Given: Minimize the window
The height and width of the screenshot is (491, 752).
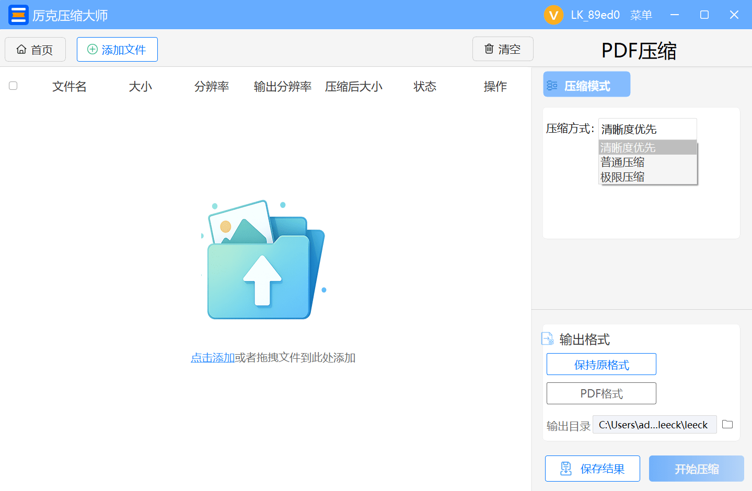Looking at the screenshot, I should pyautogui.click(x=675, y=15).
